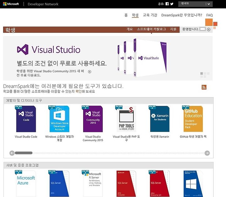This screenshot has width=226, height=197.
Task: Open the SQL Server 2014 Enterprise icon
Action: click(126, 183)
